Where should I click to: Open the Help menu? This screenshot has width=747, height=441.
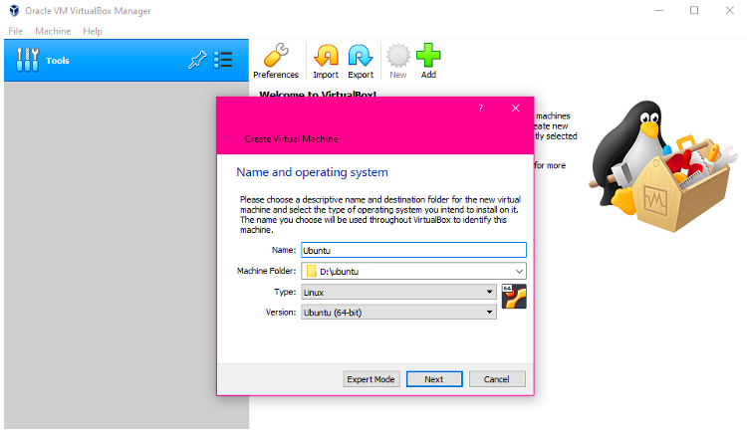pos(93,31)
